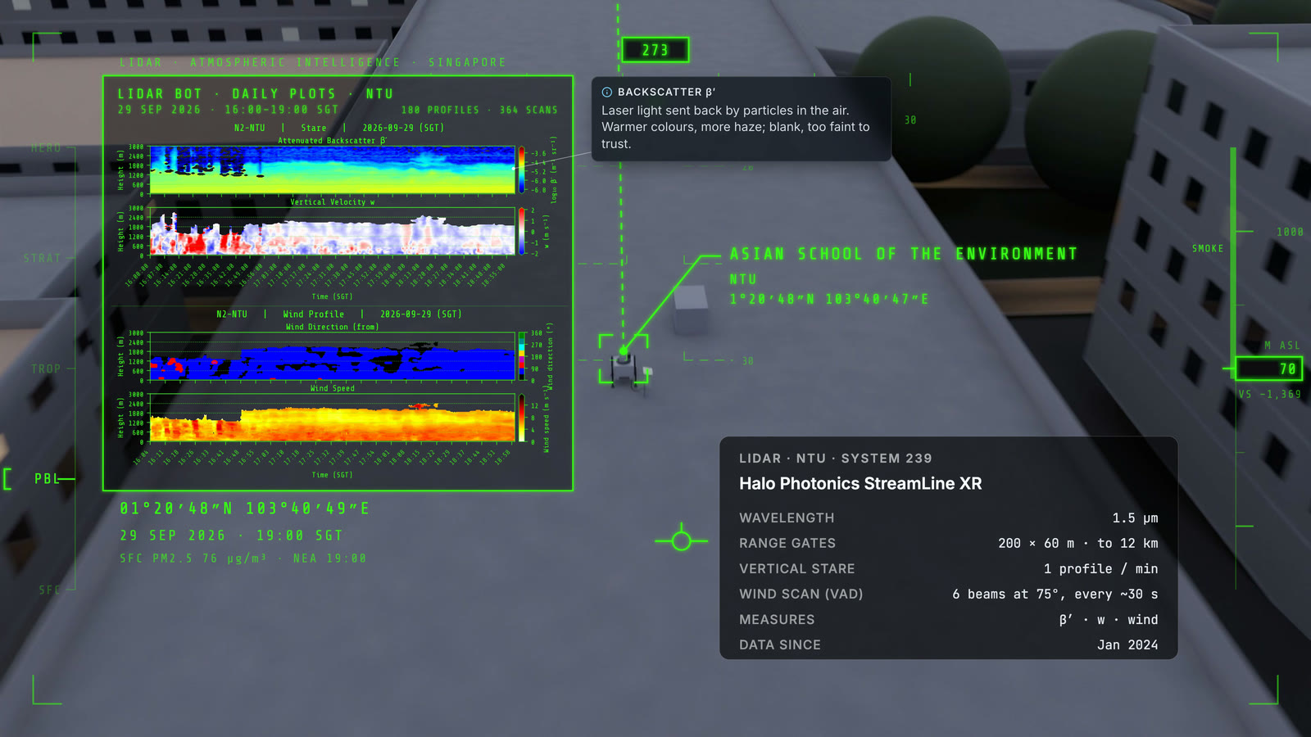This screenshot has height=737, width=1311.
Task: Click the LIDAR · NTU · SYSTEM 239 header
Action: point(836,459)
